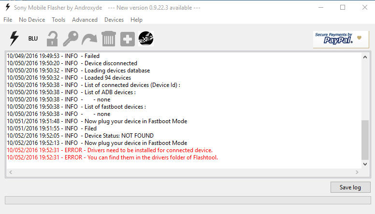The image size is (375, 214).
Task: Click the 'Device disconnected' log line
Action: pos(72,63)
